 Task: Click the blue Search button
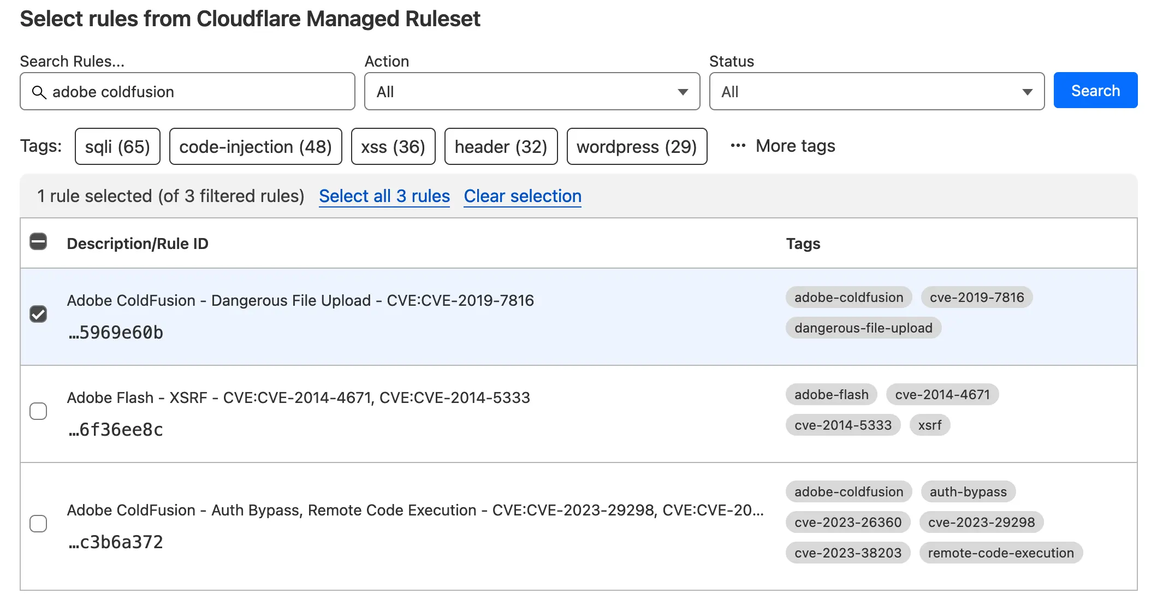(x=1095, y=90)
